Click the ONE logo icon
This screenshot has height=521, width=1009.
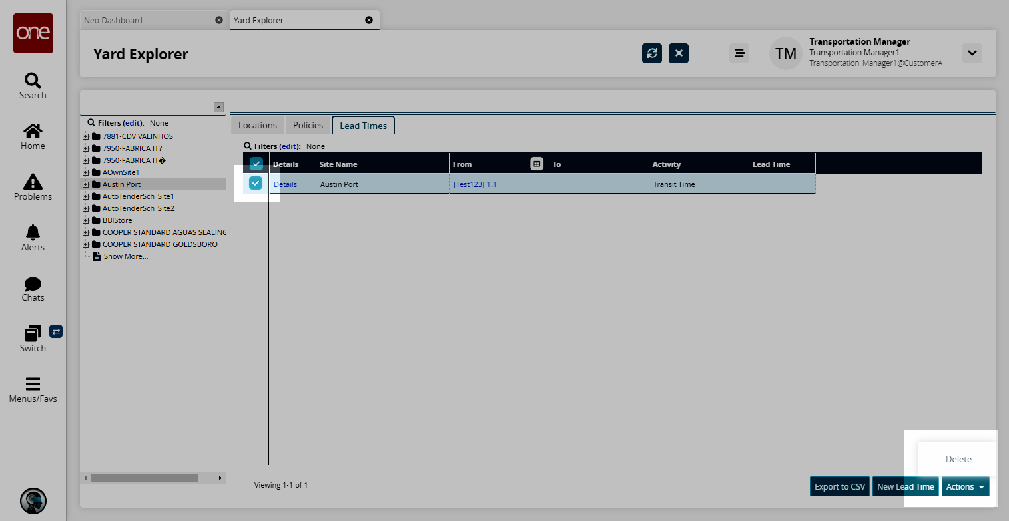pos(33,33)
